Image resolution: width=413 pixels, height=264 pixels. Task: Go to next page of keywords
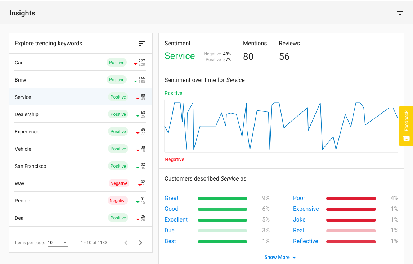(140, 243)
